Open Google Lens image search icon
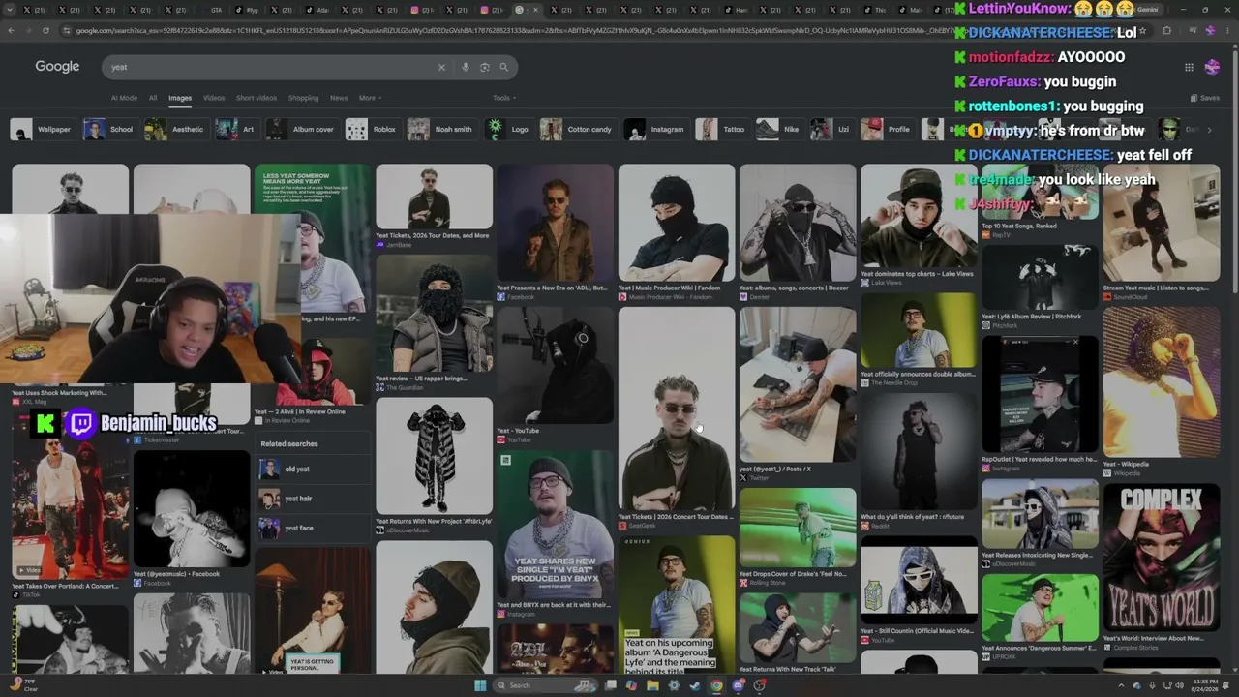 click(x=485, y=67)
